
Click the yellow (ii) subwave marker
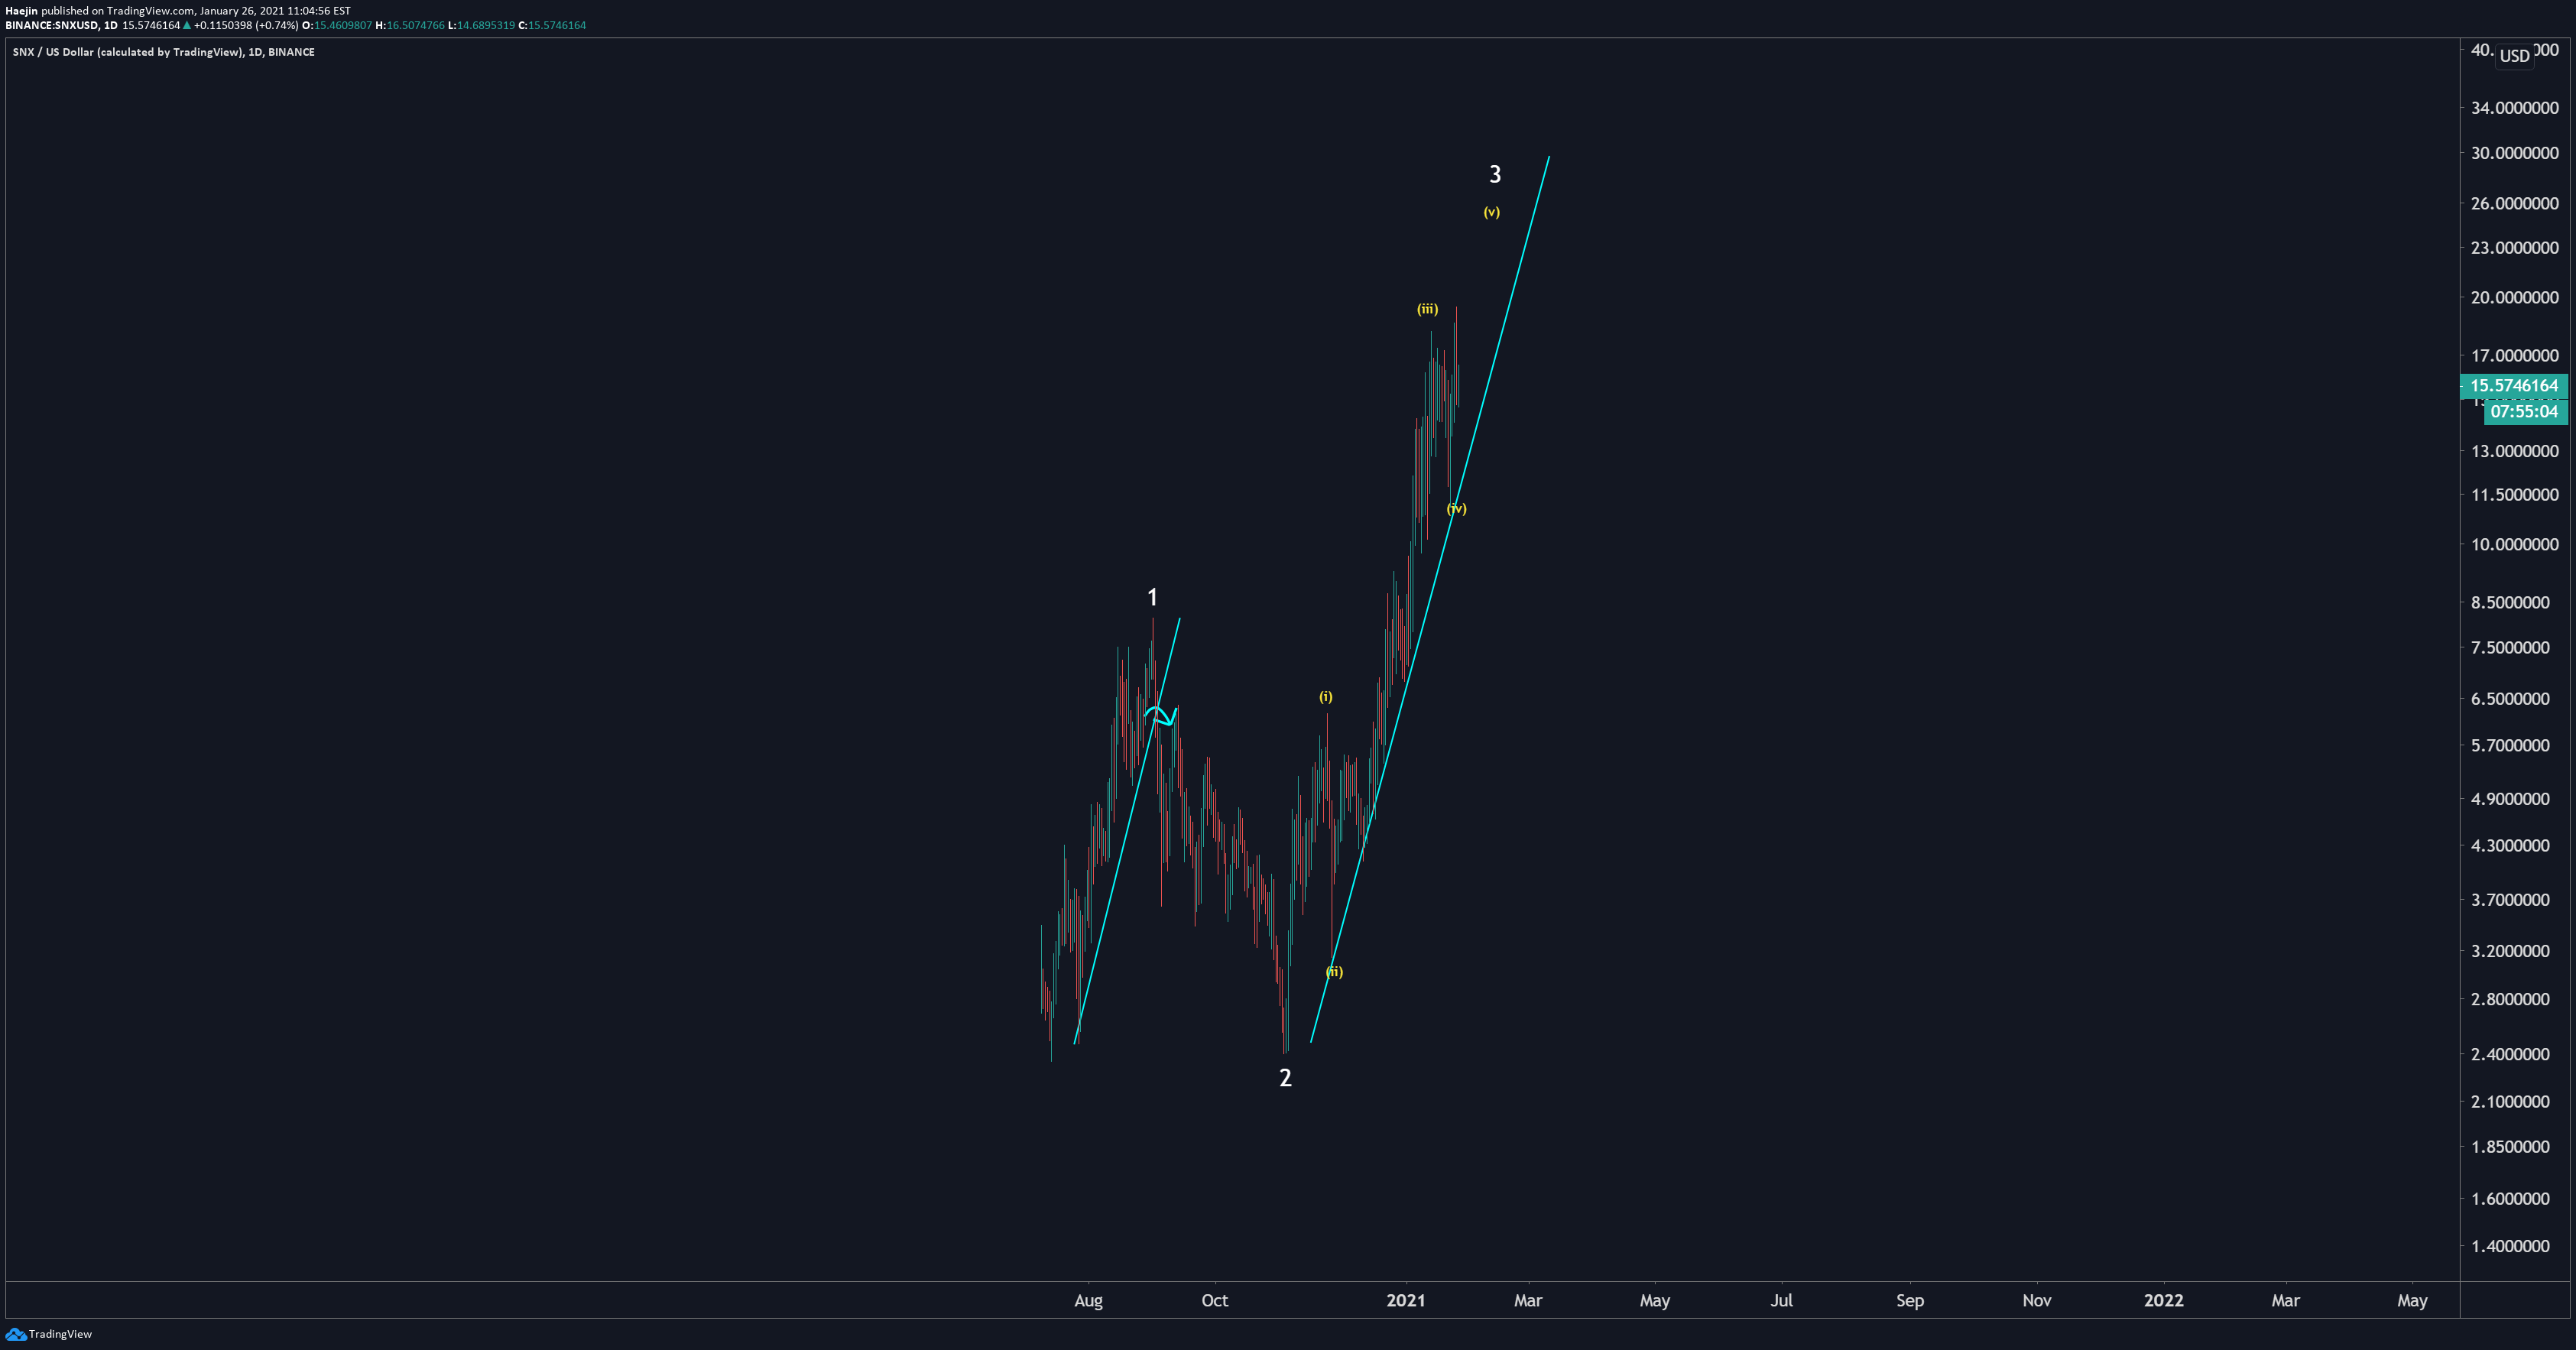pyautogui.click(x=1334, y=972)
